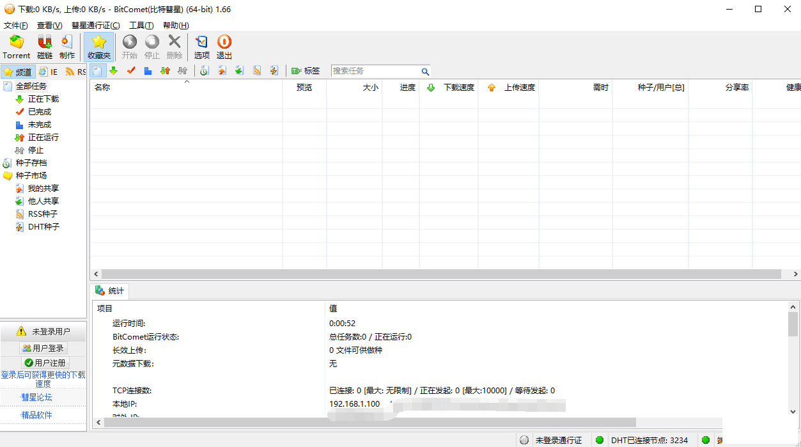
Task: Sort by the 上传速度 column header
Action: (x=508, y=88)
